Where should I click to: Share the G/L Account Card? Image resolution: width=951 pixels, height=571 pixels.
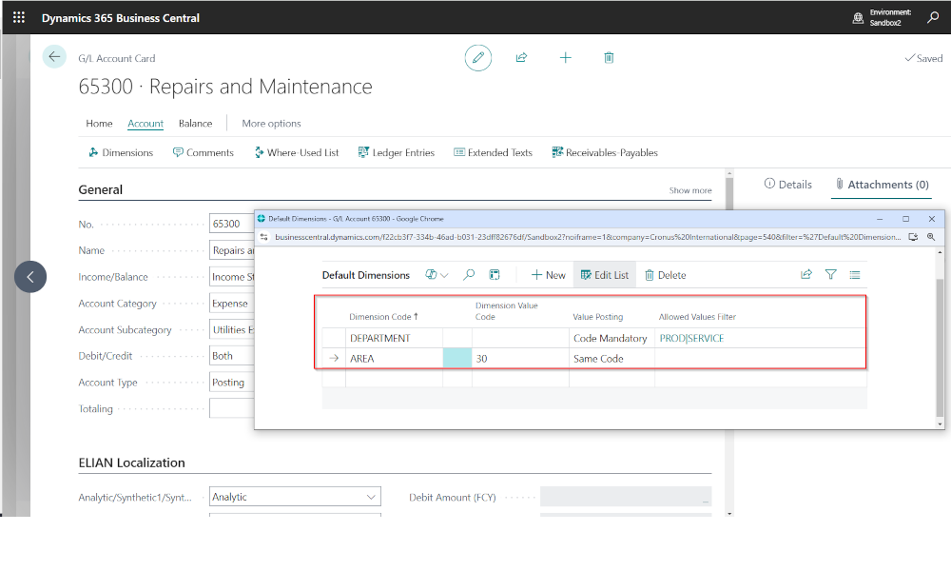[x=521, y=58]
